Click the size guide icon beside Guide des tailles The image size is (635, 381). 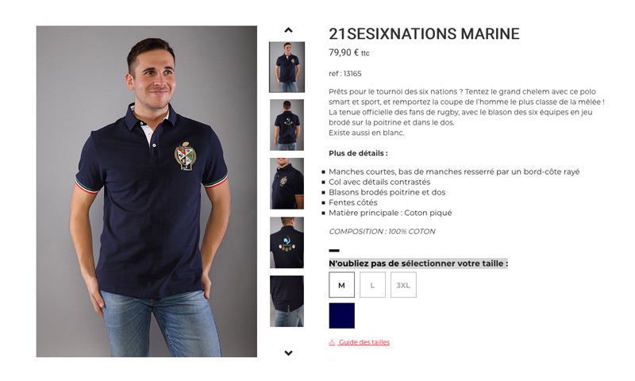pos(332,343)
